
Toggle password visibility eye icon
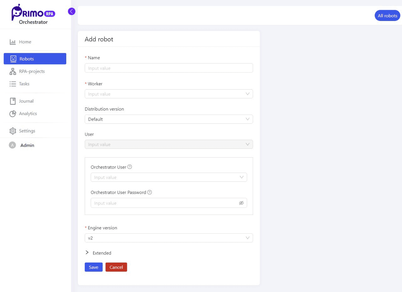(241, 203)
